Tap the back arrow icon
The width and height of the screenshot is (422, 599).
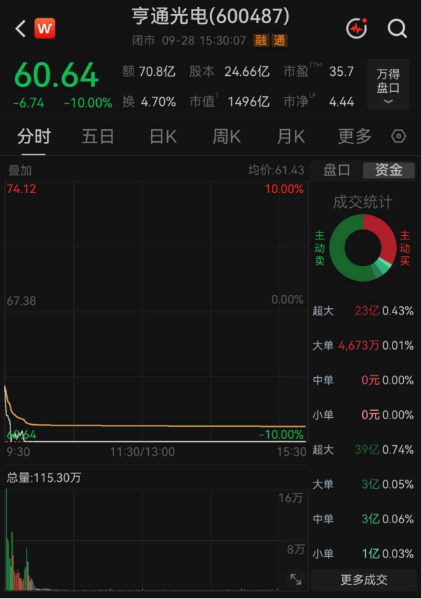point(20,29)
